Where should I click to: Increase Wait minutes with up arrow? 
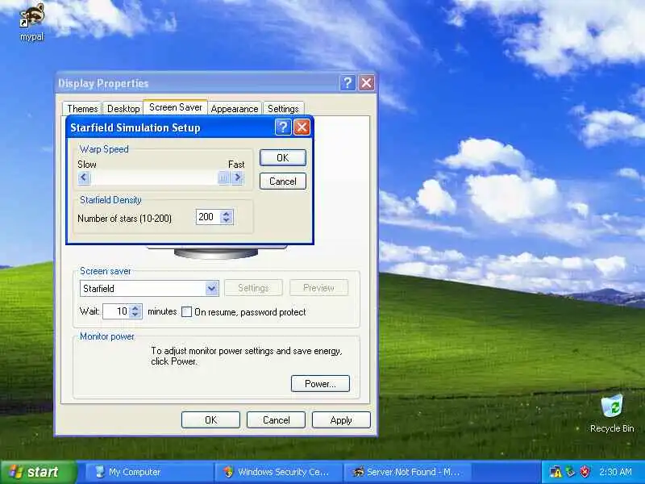(135, 308)
